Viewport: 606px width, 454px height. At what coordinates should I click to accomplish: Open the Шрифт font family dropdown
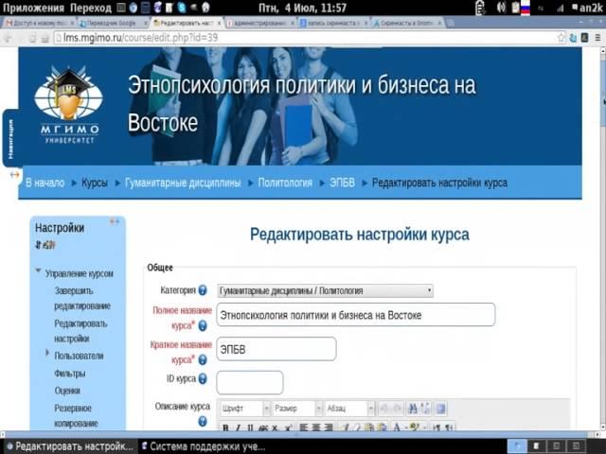click(x=245, y=409)
